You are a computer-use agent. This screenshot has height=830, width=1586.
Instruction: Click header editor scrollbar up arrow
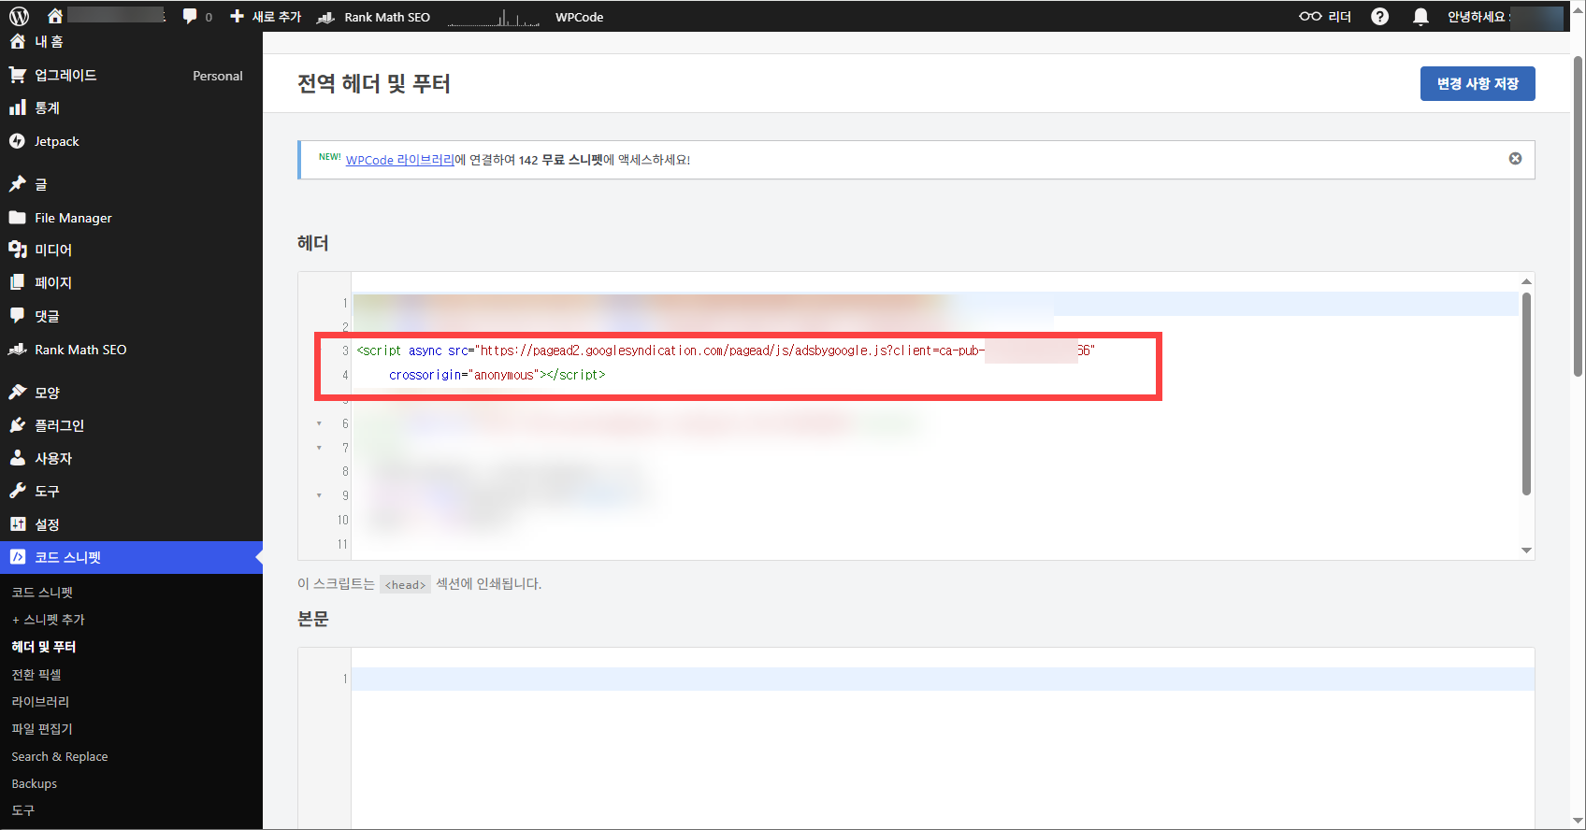click(x=1526, y=281)
